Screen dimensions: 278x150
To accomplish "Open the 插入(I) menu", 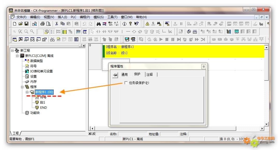I will (62, 17).
